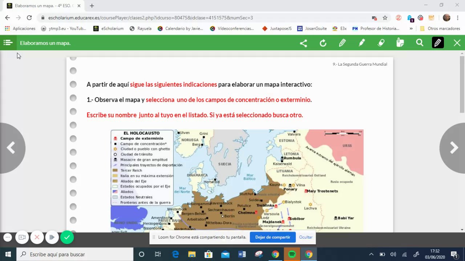
Task: Open the Otros marcadores folder
Action: click(x=440, y=28)
